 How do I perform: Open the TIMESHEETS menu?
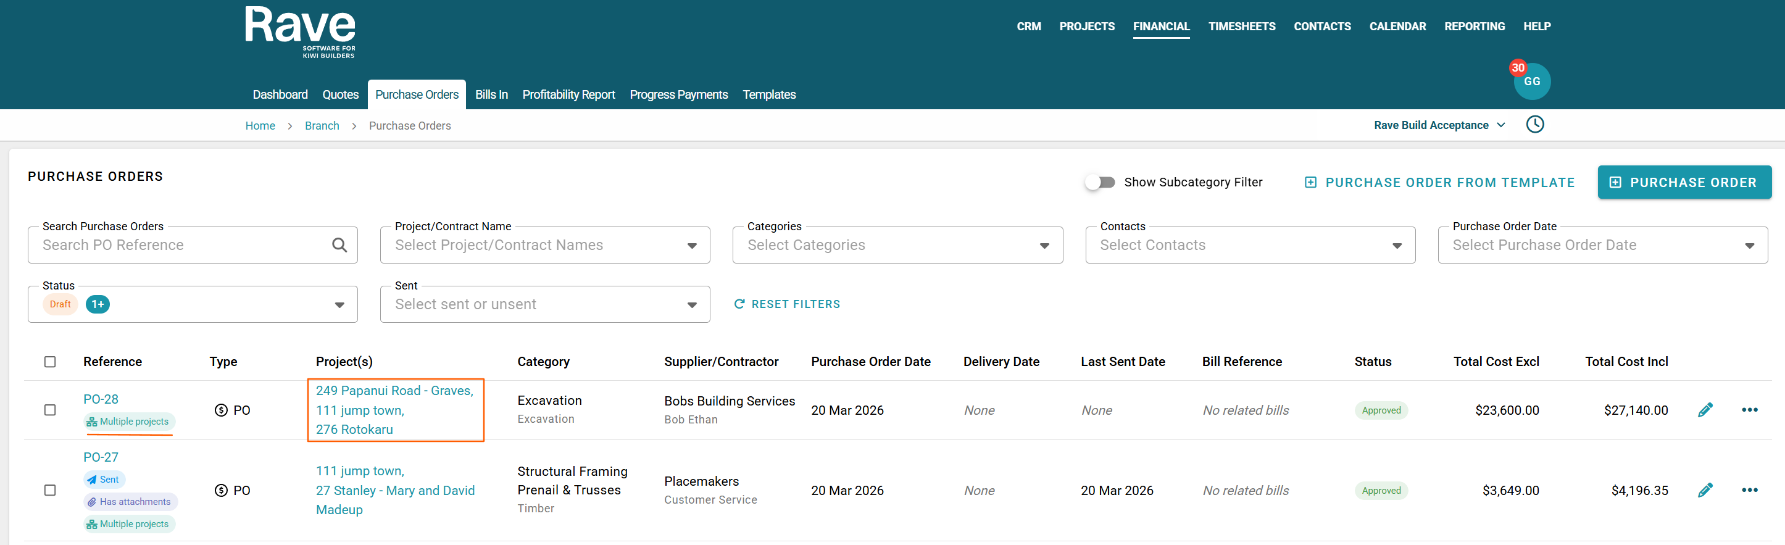(1241, 27)
